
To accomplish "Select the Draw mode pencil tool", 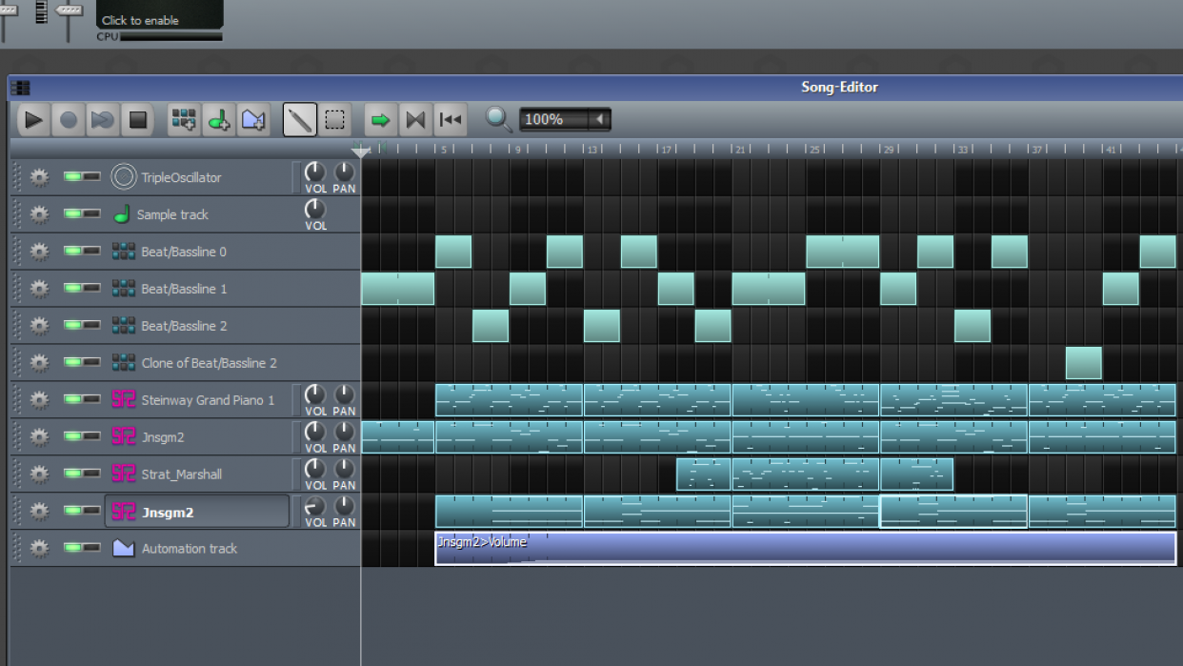I will [300, 120].
